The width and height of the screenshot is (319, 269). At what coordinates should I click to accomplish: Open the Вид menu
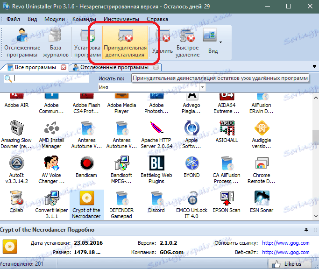[32, 19]
